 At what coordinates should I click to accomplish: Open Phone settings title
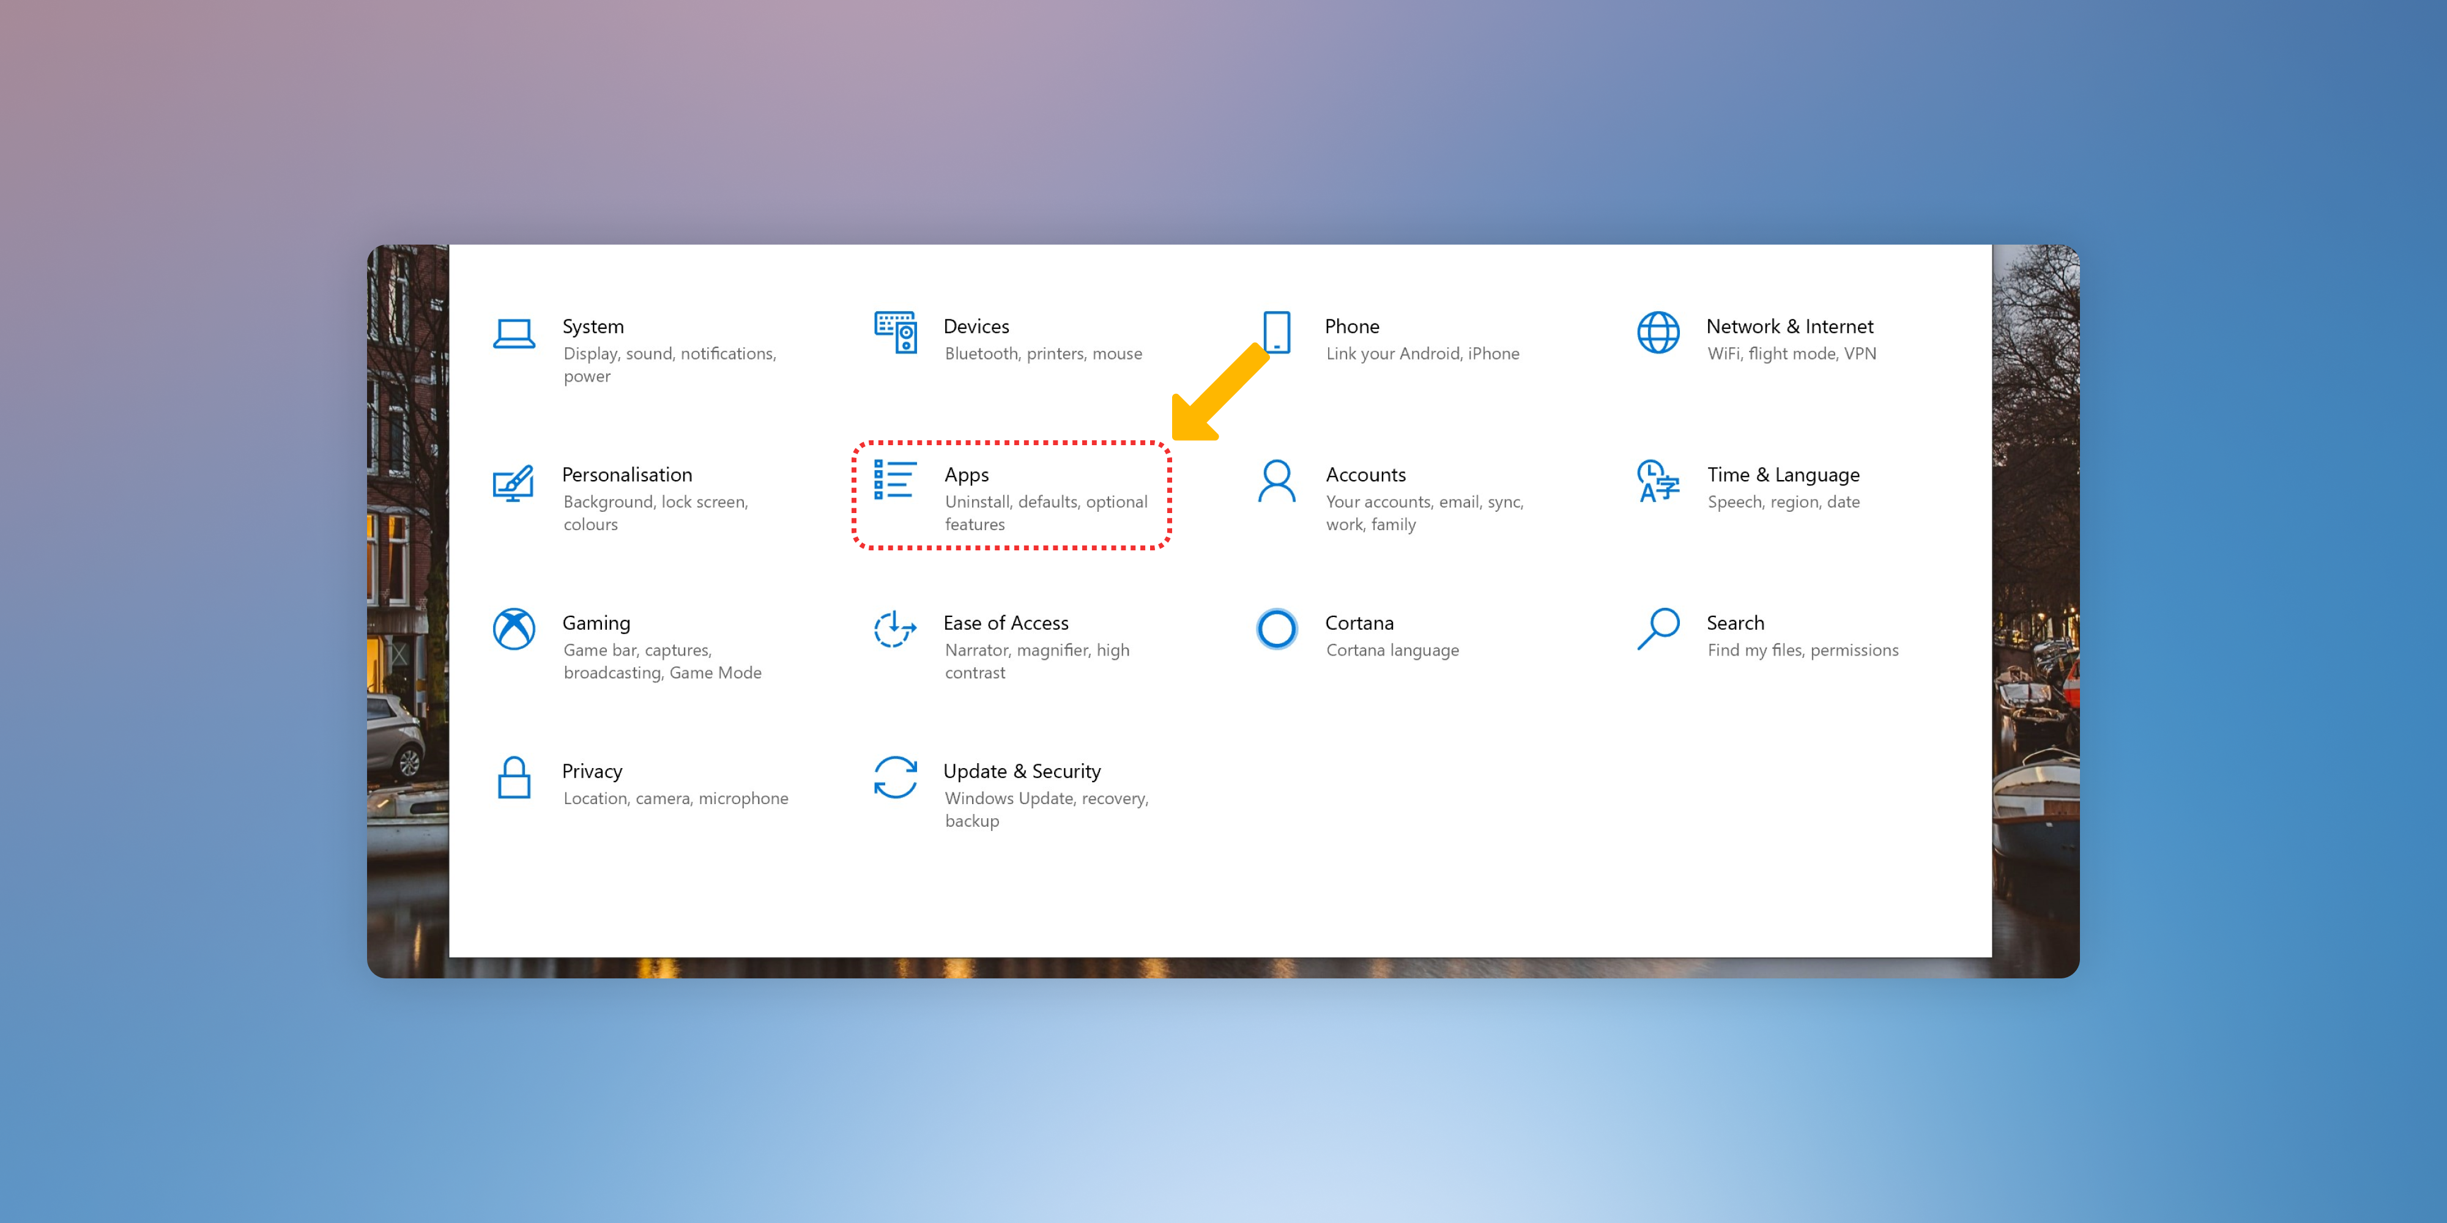tap(1352, 327)
